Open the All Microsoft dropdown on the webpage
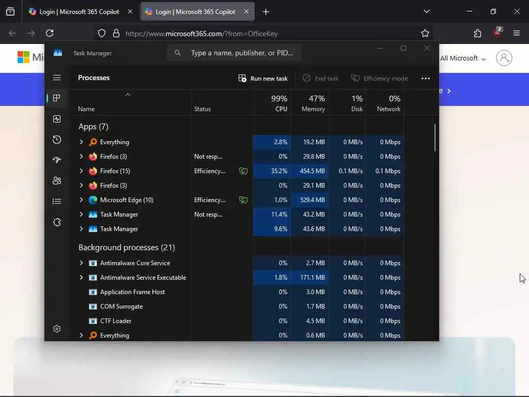Image resolution: width=529 pixels, height=397 pixels. [x=463, y=58]
